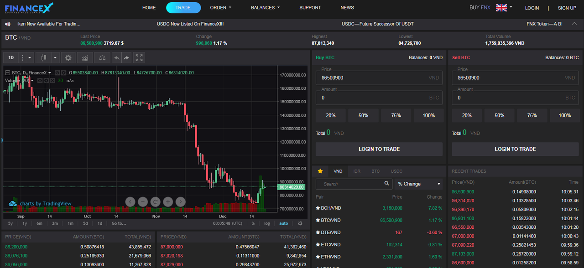Expand BTC, D, FinanceX legend dropdown
584x268 pixels.
(50, 72)
